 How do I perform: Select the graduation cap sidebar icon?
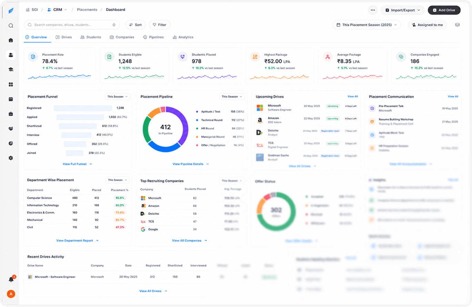(11, 70)
